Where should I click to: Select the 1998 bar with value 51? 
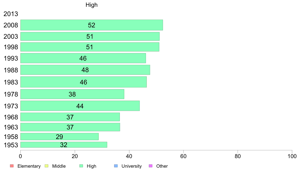pyautogui.click(x=90, y=47)
